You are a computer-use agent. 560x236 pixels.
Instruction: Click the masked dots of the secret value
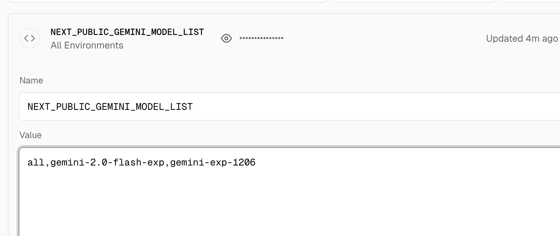click(261, 38)
